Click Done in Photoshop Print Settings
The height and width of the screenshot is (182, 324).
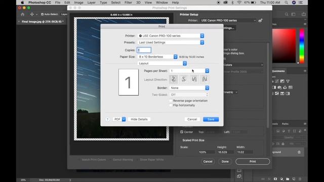(x=225, y=162)
